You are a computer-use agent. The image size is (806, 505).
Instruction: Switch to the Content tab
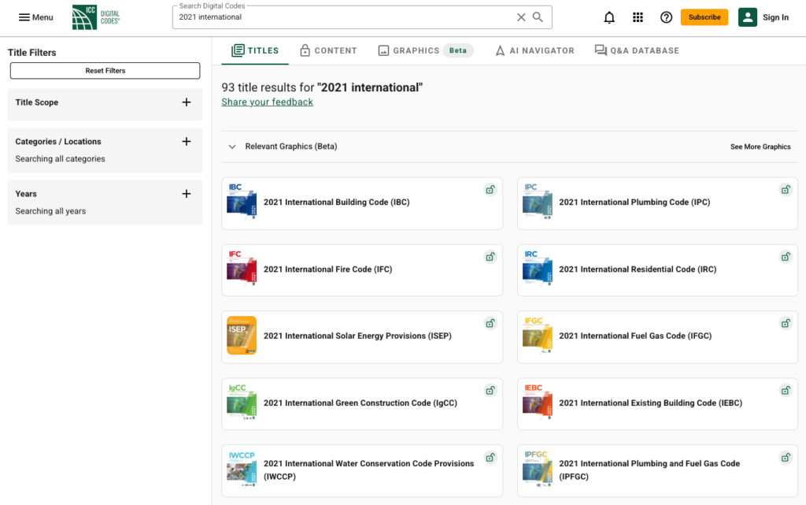(x=328, y=50)
